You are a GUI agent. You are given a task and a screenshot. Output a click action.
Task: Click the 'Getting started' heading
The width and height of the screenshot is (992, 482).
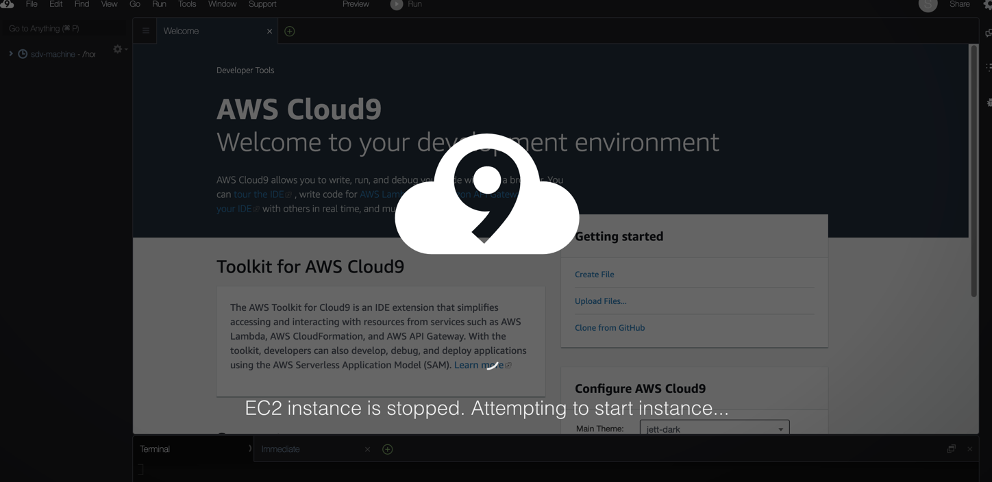[619, 236]
